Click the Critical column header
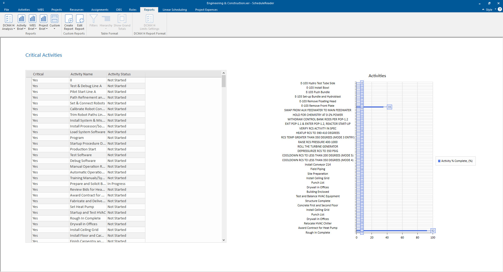 pyautogui.click(x=50, y=74)
